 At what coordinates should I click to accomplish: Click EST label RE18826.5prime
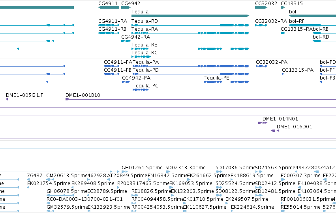pyautogui.click(x=151, y=191)
